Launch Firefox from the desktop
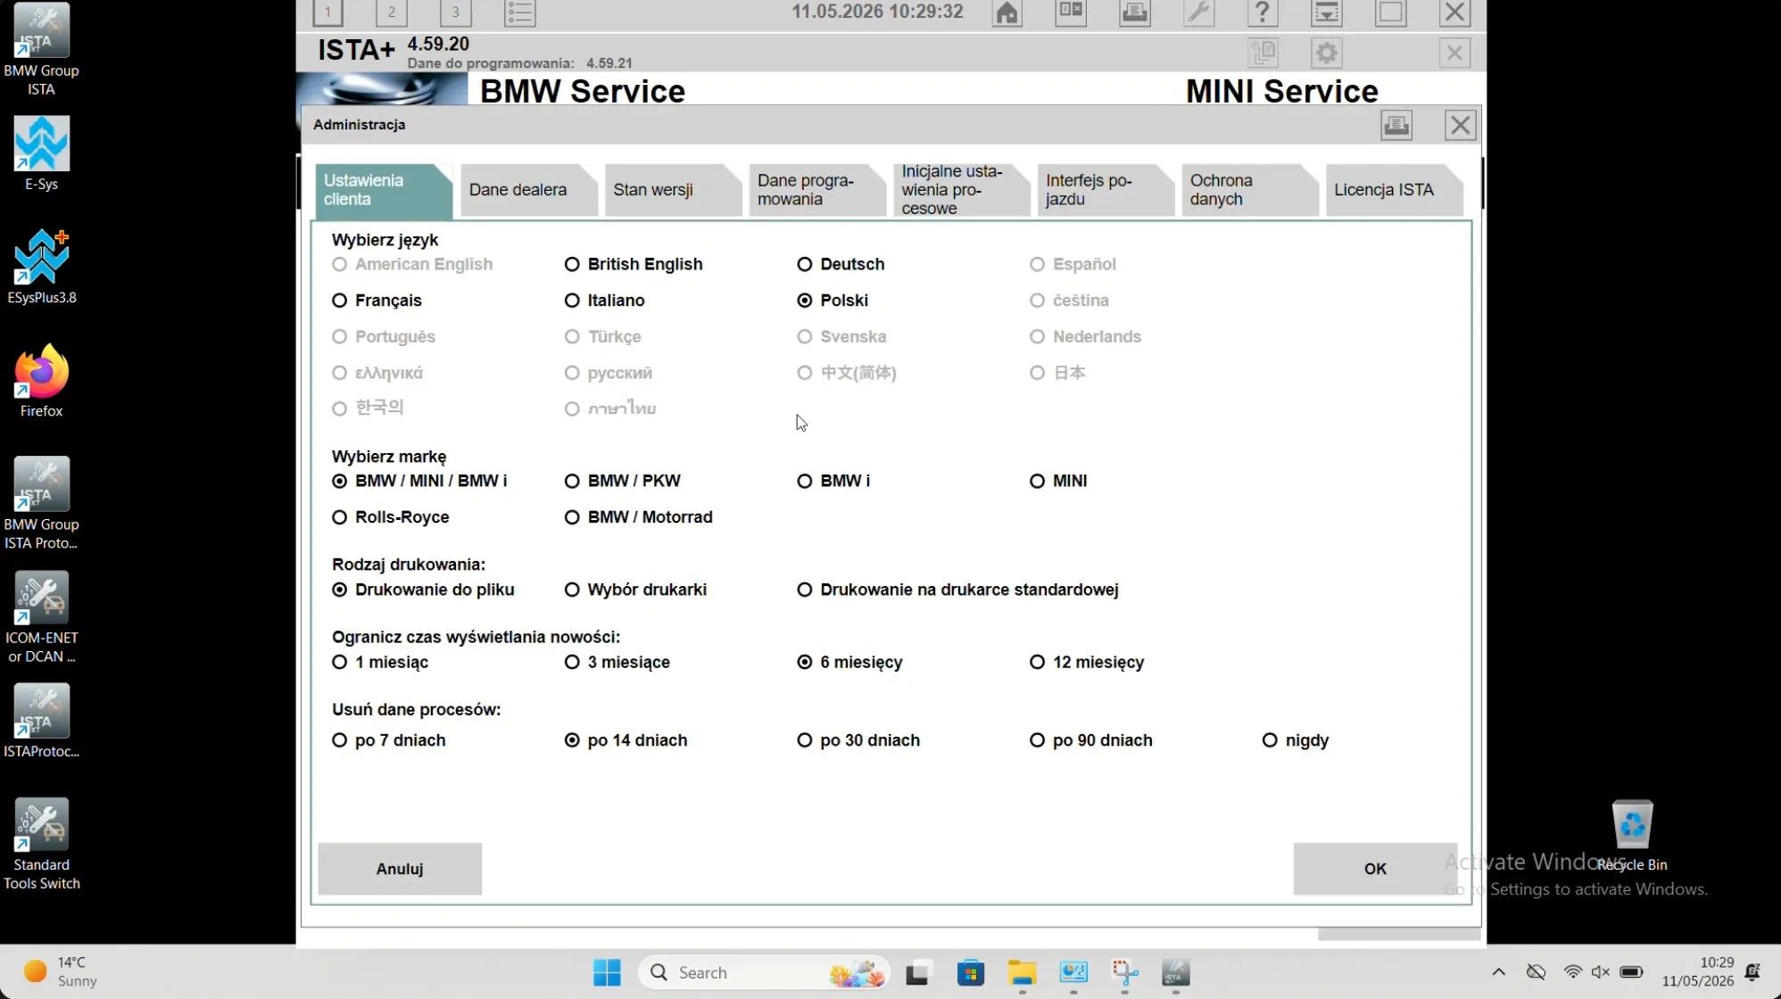Viewport: 1781px width, 999px height. (x=41, y=380)
